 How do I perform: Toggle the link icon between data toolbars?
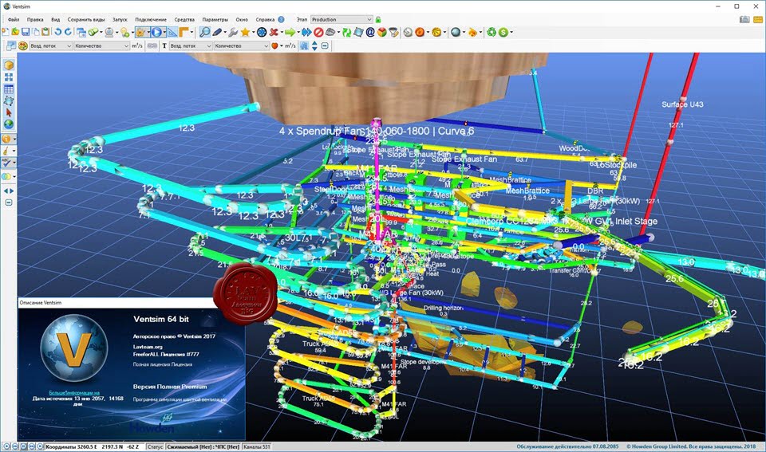(152, 46)
